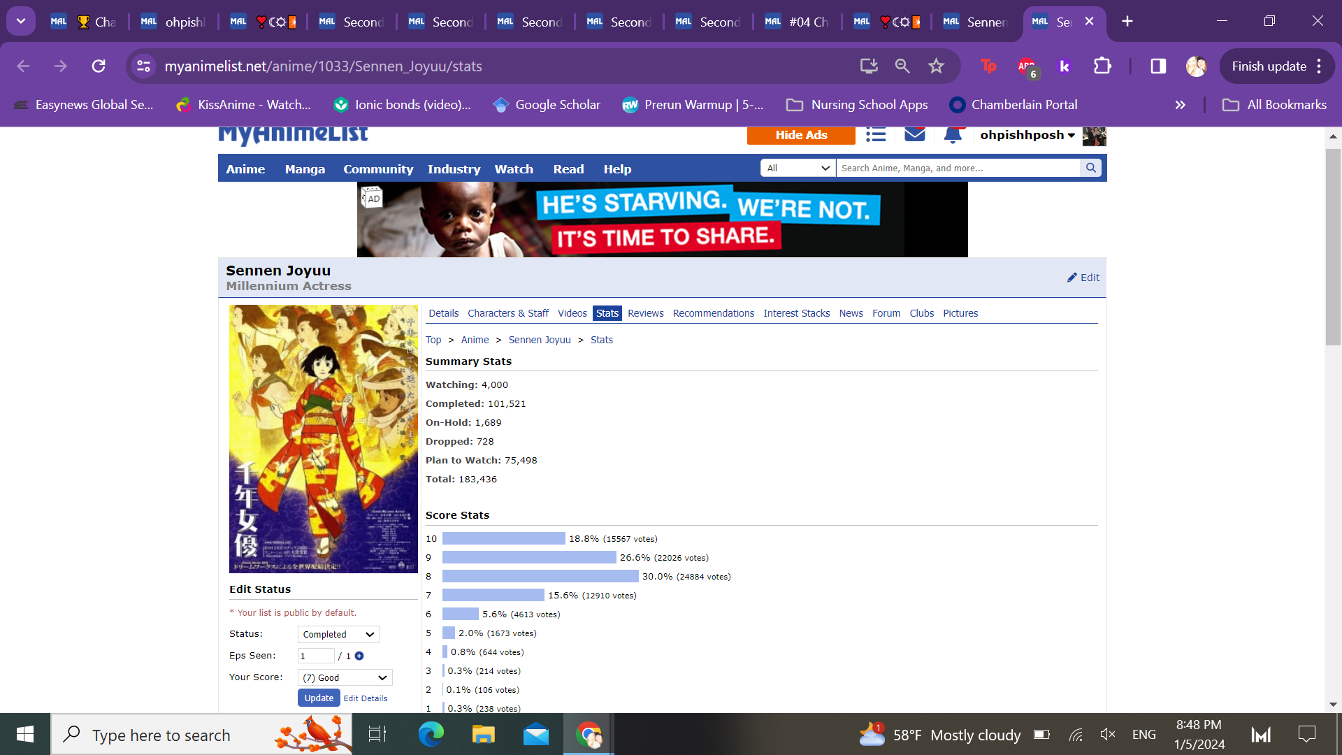The width and height of the screenshot is (1342, 755).
Task: Expand the ohpishhposh user menu
Action: point(1027,135)
